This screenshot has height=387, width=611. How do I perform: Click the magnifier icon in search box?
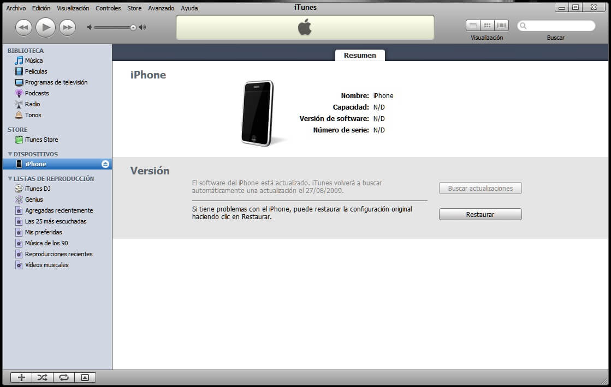523,26
